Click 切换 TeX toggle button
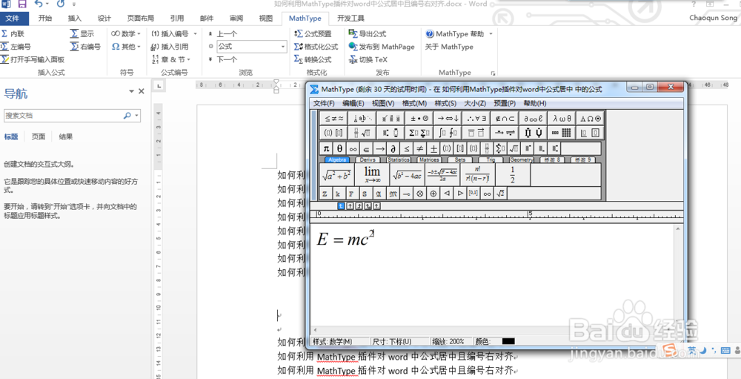This screenshot has height=379, width=741. [x=368, y=59]
